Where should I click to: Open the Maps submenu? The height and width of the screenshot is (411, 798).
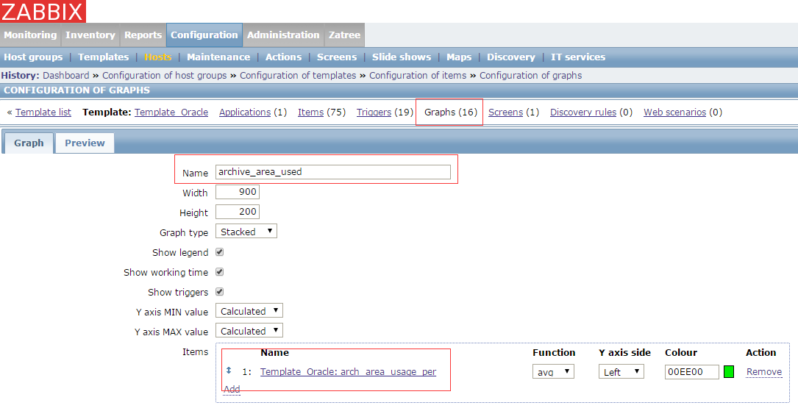point(459,57)
